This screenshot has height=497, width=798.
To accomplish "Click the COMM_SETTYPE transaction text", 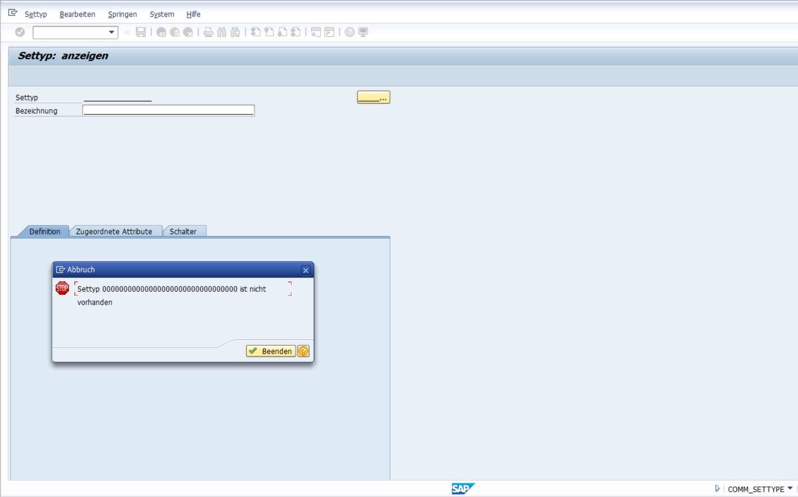I will coord(756,489).
